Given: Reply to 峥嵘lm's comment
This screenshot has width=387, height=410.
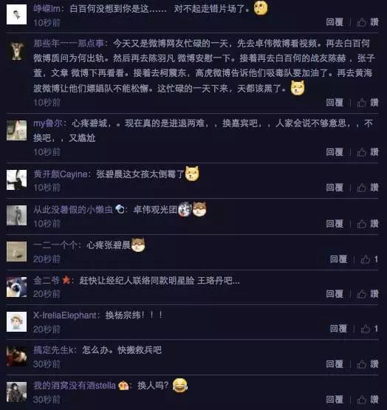Looking at the screenshot, I should click(335, 22).
